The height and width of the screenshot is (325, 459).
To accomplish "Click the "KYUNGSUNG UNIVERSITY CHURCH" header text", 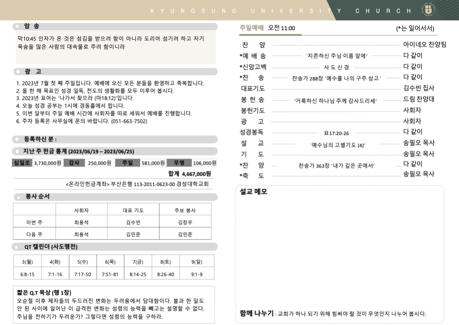I will (281, 11).
